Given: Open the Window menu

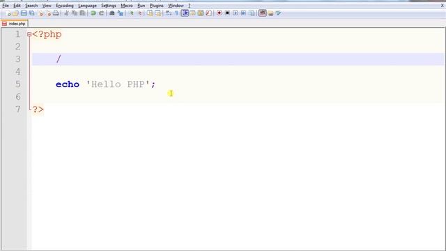Looking at the screenshot, I should click(x=176, y=6).
